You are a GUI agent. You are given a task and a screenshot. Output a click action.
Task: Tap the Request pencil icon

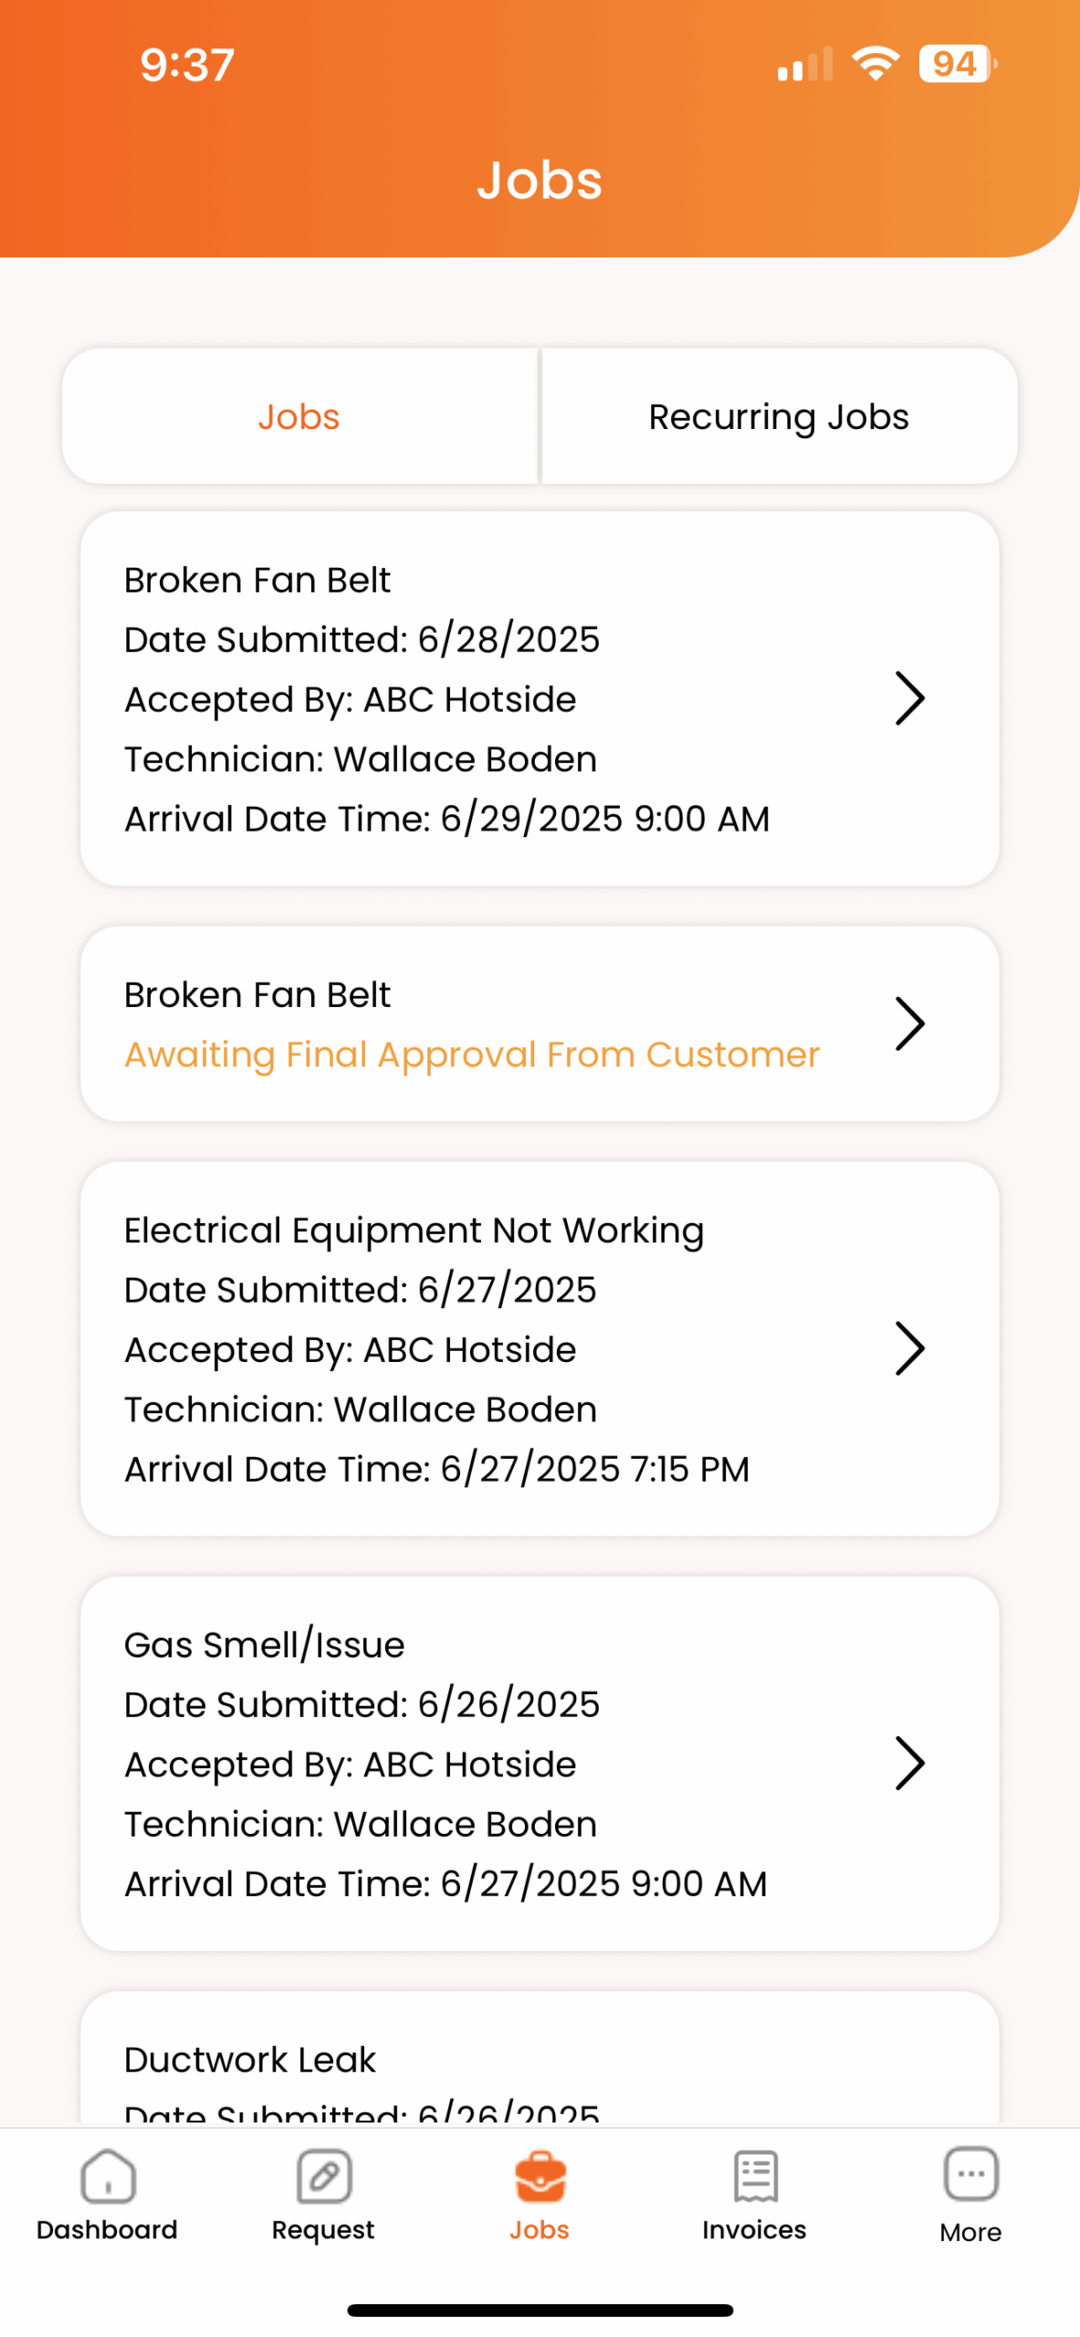point(323,2176)
